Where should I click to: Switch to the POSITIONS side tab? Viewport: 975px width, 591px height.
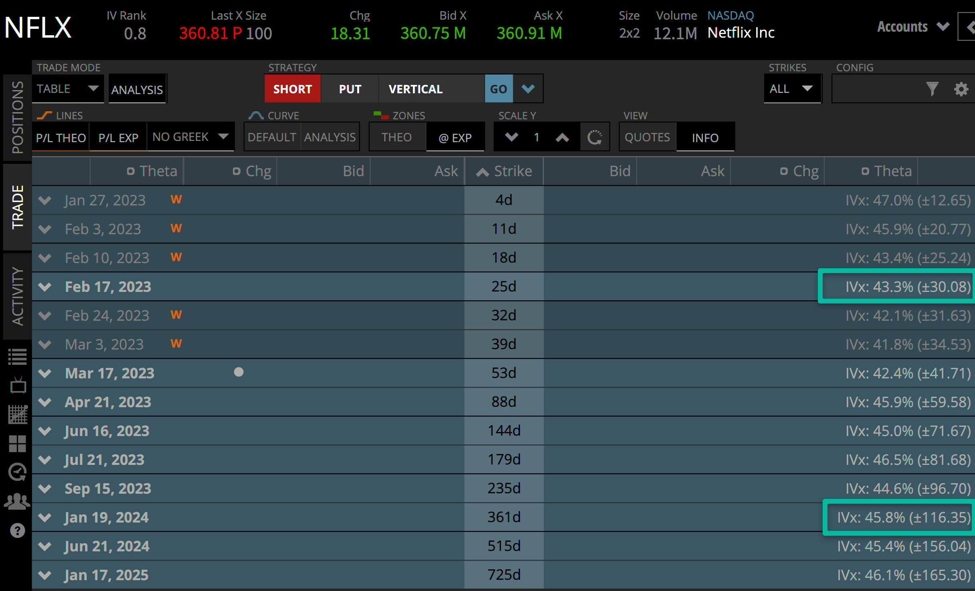click(17, 117)
